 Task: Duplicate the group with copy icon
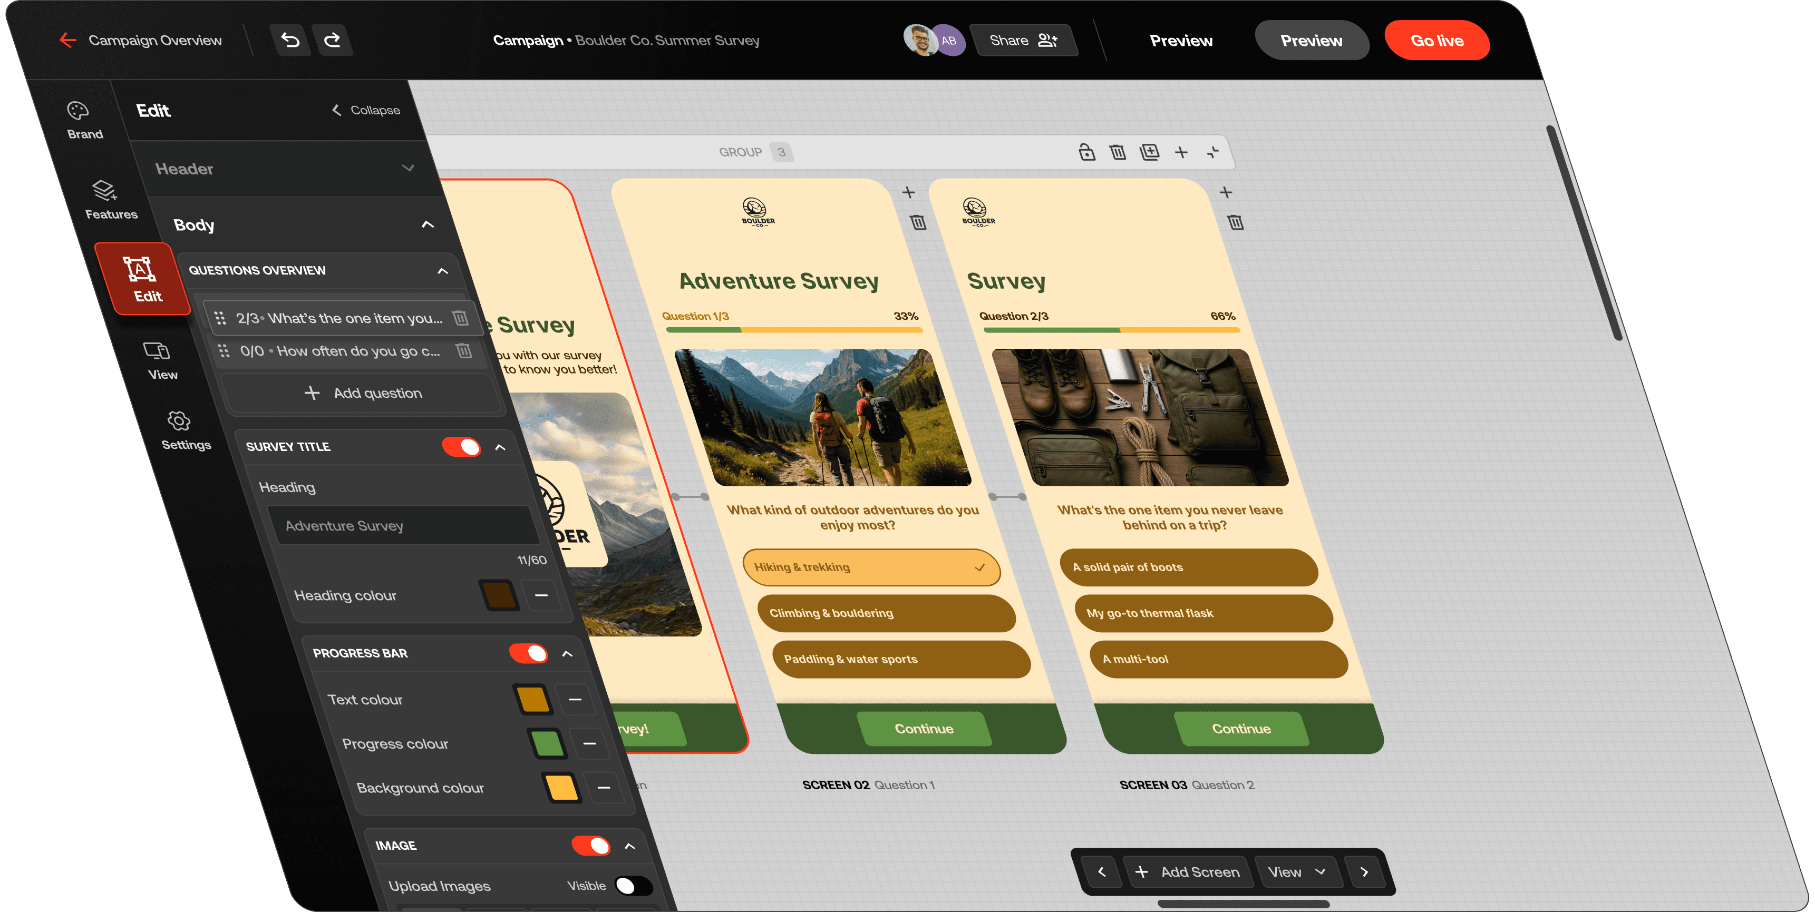point(1149,152)
